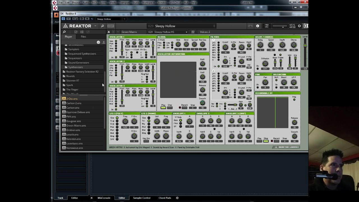Open the Synthesizers folder
359x202 pixels.
pos(75,67)
